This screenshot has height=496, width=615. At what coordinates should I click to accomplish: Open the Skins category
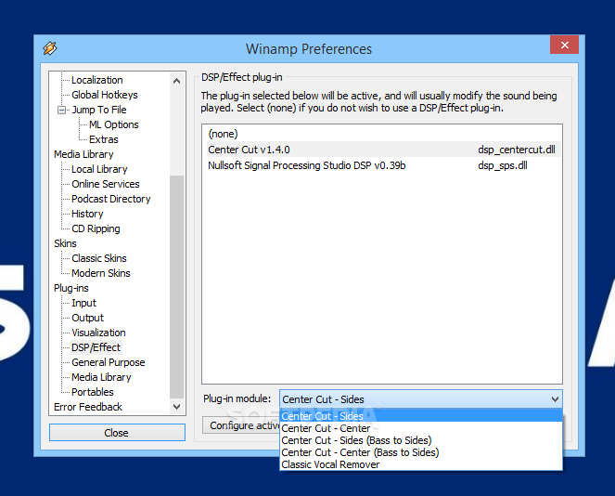[x=65, y=243]
